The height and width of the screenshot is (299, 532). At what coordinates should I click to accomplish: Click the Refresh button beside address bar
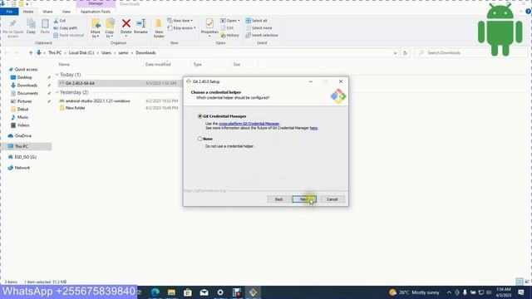pos(405,53)
